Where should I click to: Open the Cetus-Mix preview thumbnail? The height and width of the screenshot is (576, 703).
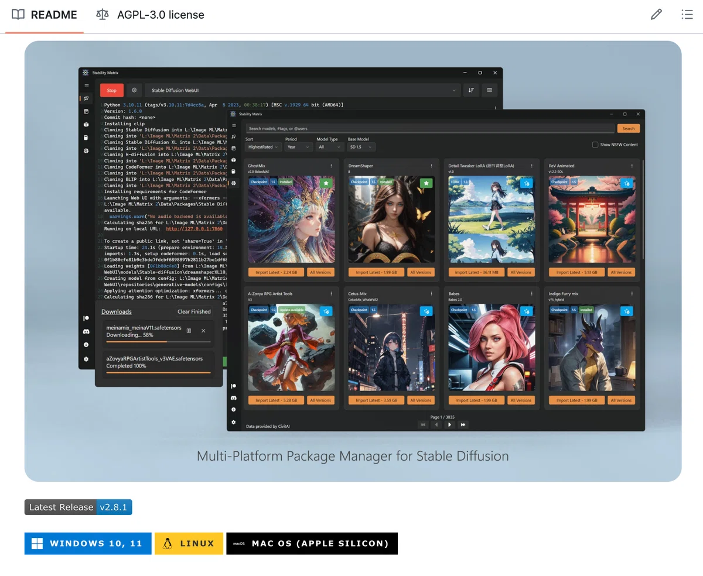click(391, 347)
